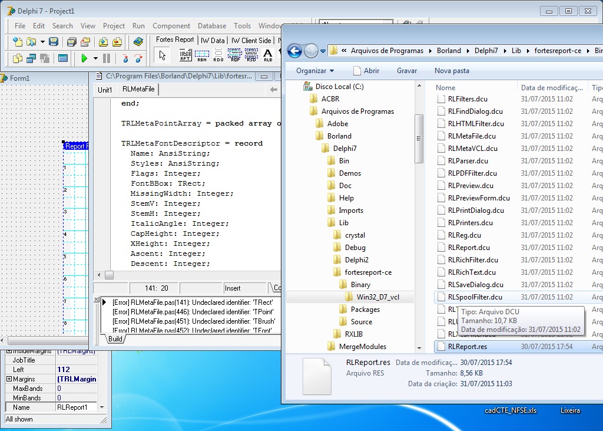Switch to the Unit1 editor tab

[105, 90]
